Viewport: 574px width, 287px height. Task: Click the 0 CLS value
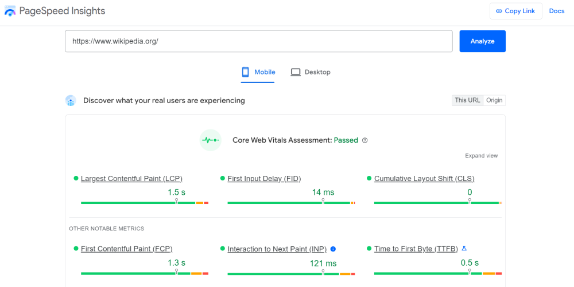(470, 192)
